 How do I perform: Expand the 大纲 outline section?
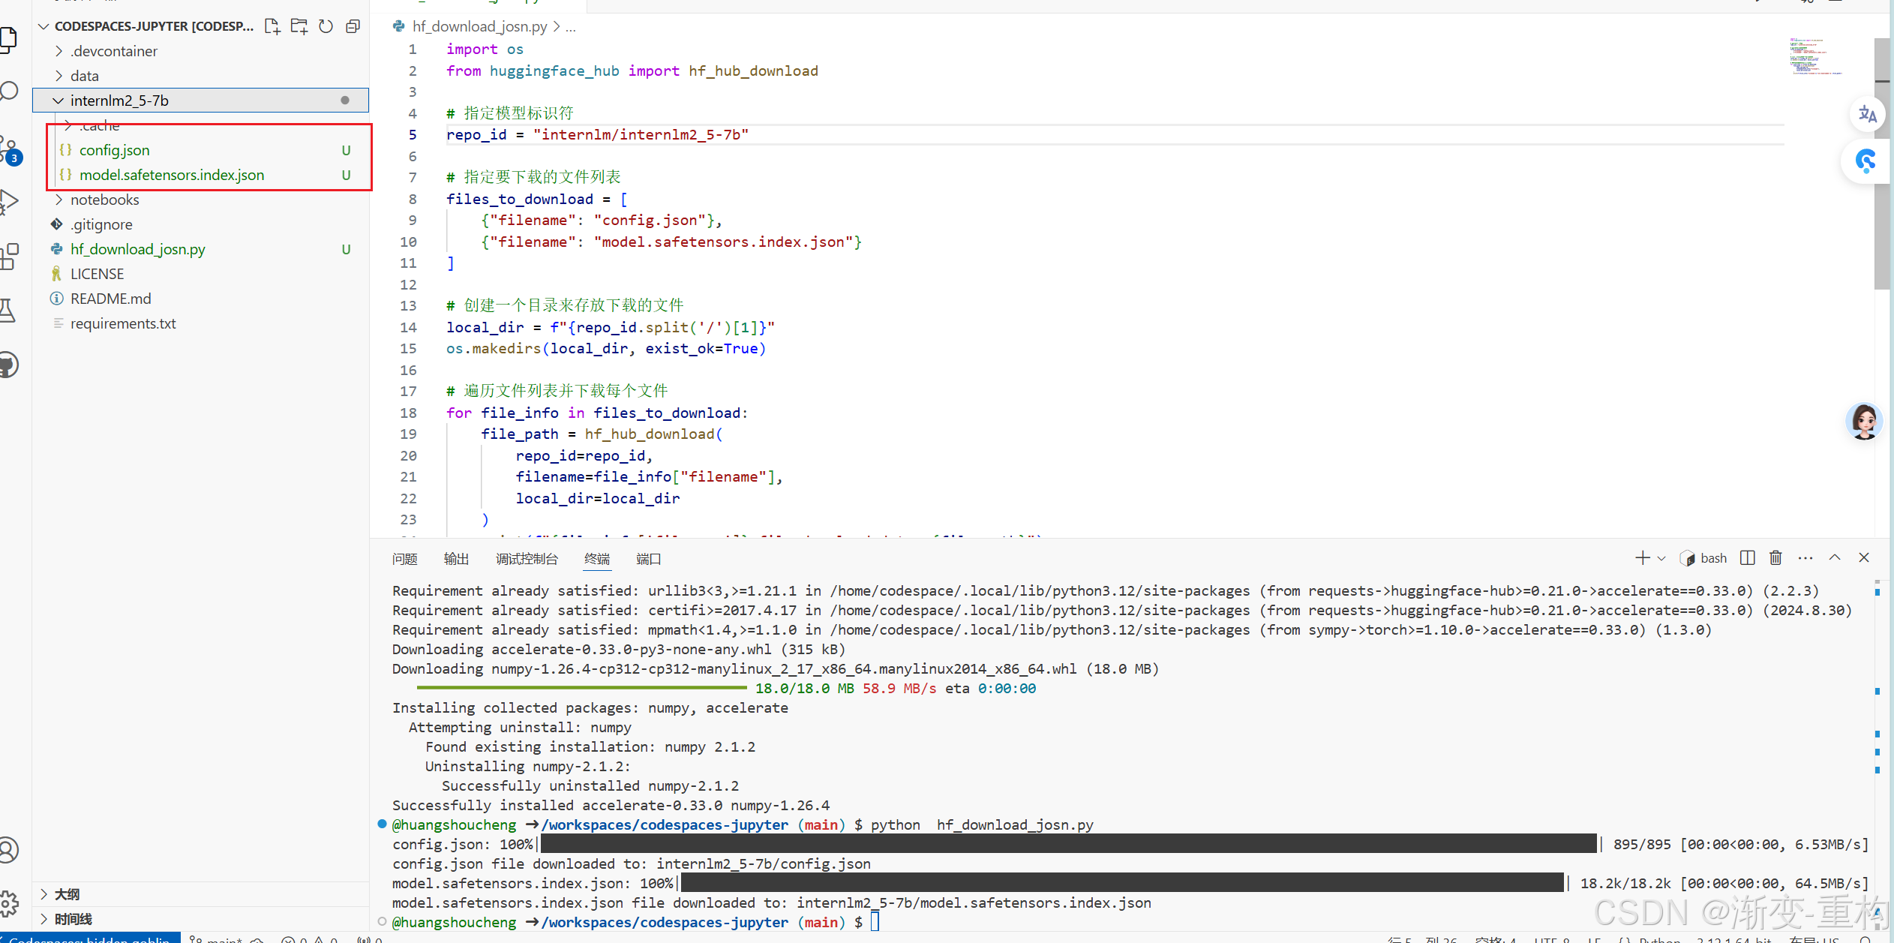point(66,893)
